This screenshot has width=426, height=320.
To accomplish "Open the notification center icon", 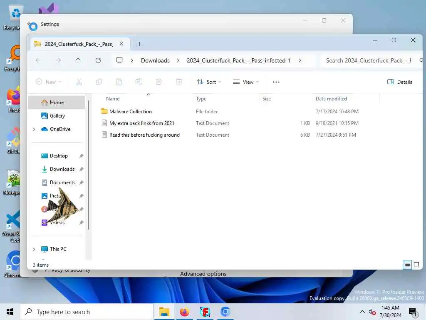I will (413, 312).
